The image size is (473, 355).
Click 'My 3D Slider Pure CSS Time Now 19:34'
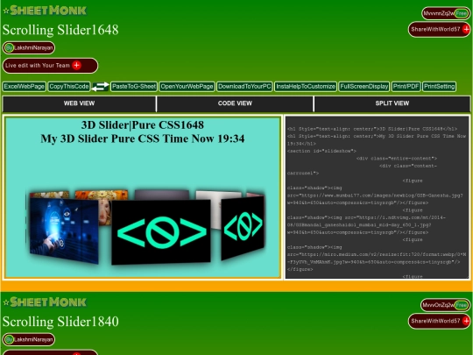[143, 138]
